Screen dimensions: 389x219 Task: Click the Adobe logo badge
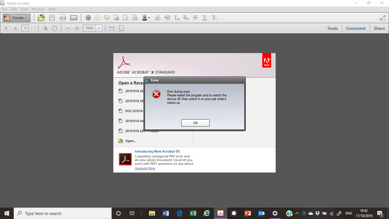click(x=267, y=60)
